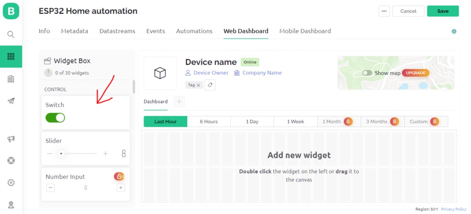
Task: Switch to the Events tab
Action: [155, 31]
